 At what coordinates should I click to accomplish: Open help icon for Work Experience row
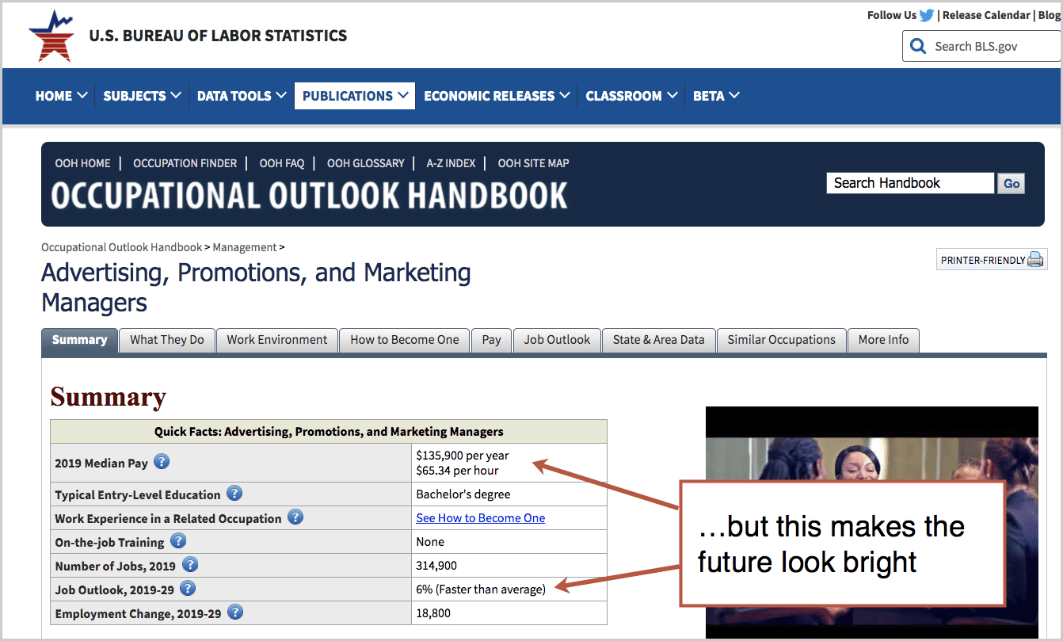pyautogui.click(x=295, y=517)
